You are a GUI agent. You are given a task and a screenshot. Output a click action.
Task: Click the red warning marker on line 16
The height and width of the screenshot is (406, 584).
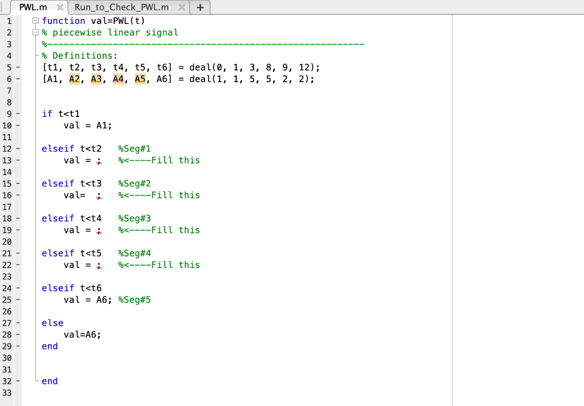(98, 195)
